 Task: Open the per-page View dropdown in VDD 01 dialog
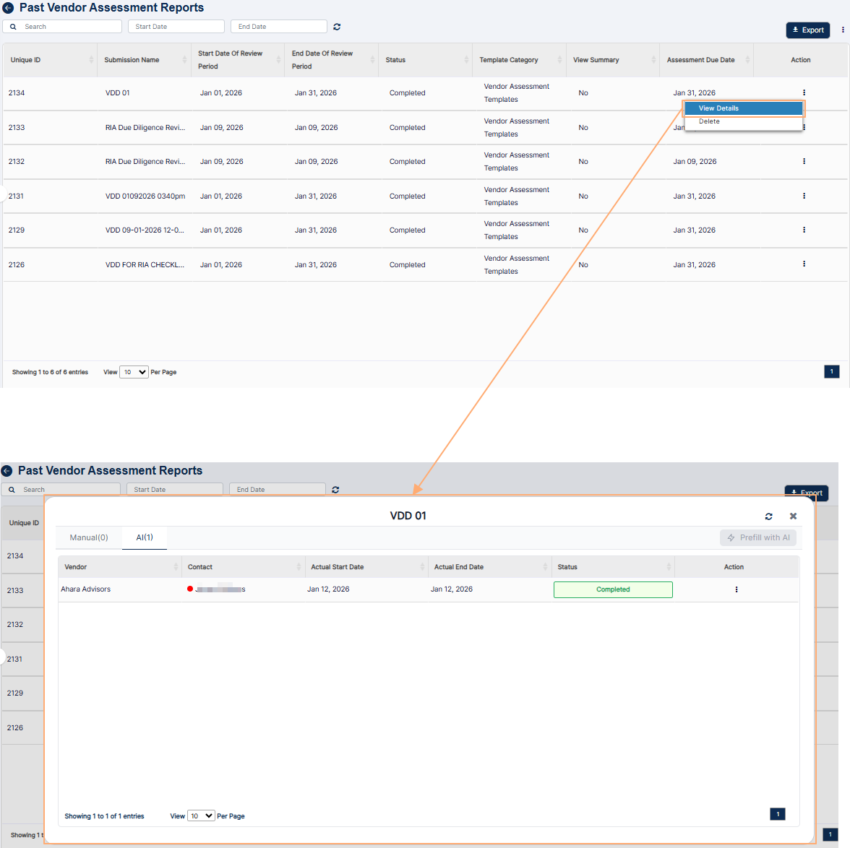coord(201,815)
